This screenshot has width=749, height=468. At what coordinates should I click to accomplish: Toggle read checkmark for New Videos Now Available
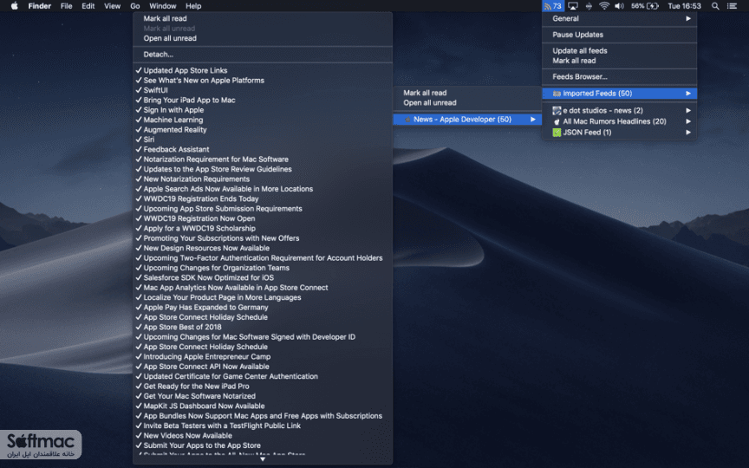click(x=139, y=435)
